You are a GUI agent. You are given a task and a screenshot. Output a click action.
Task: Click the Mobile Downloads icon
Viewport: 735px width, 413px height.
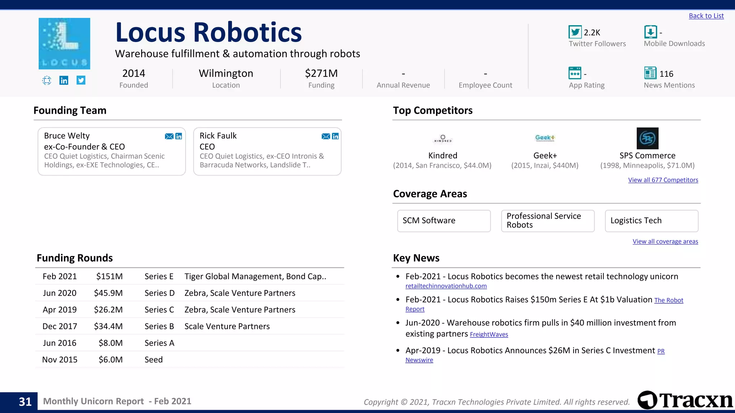tap(651, 32)
